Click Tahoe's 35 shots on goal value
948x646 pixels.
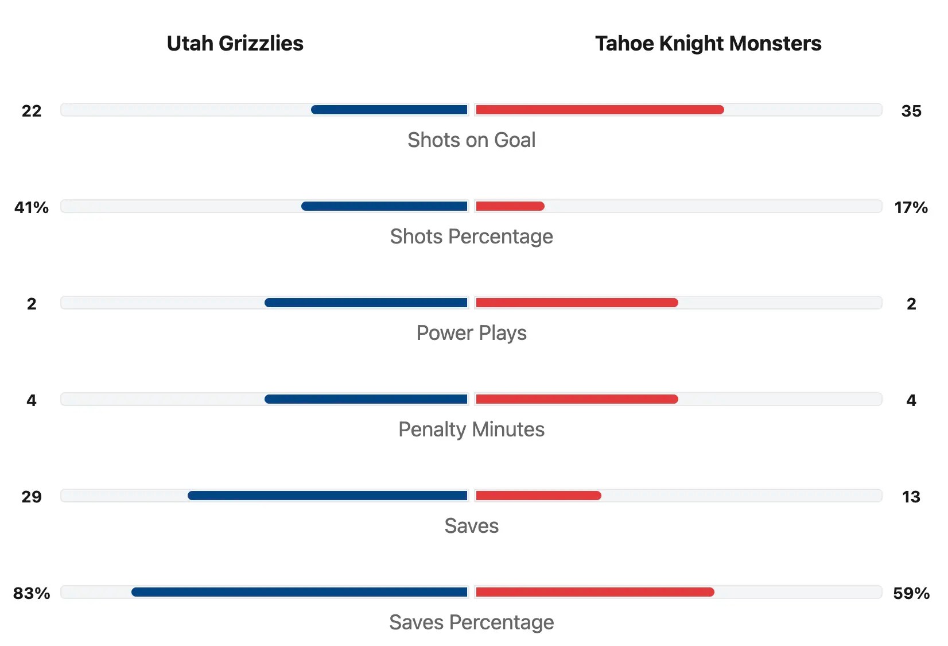[x=911, y=111]
